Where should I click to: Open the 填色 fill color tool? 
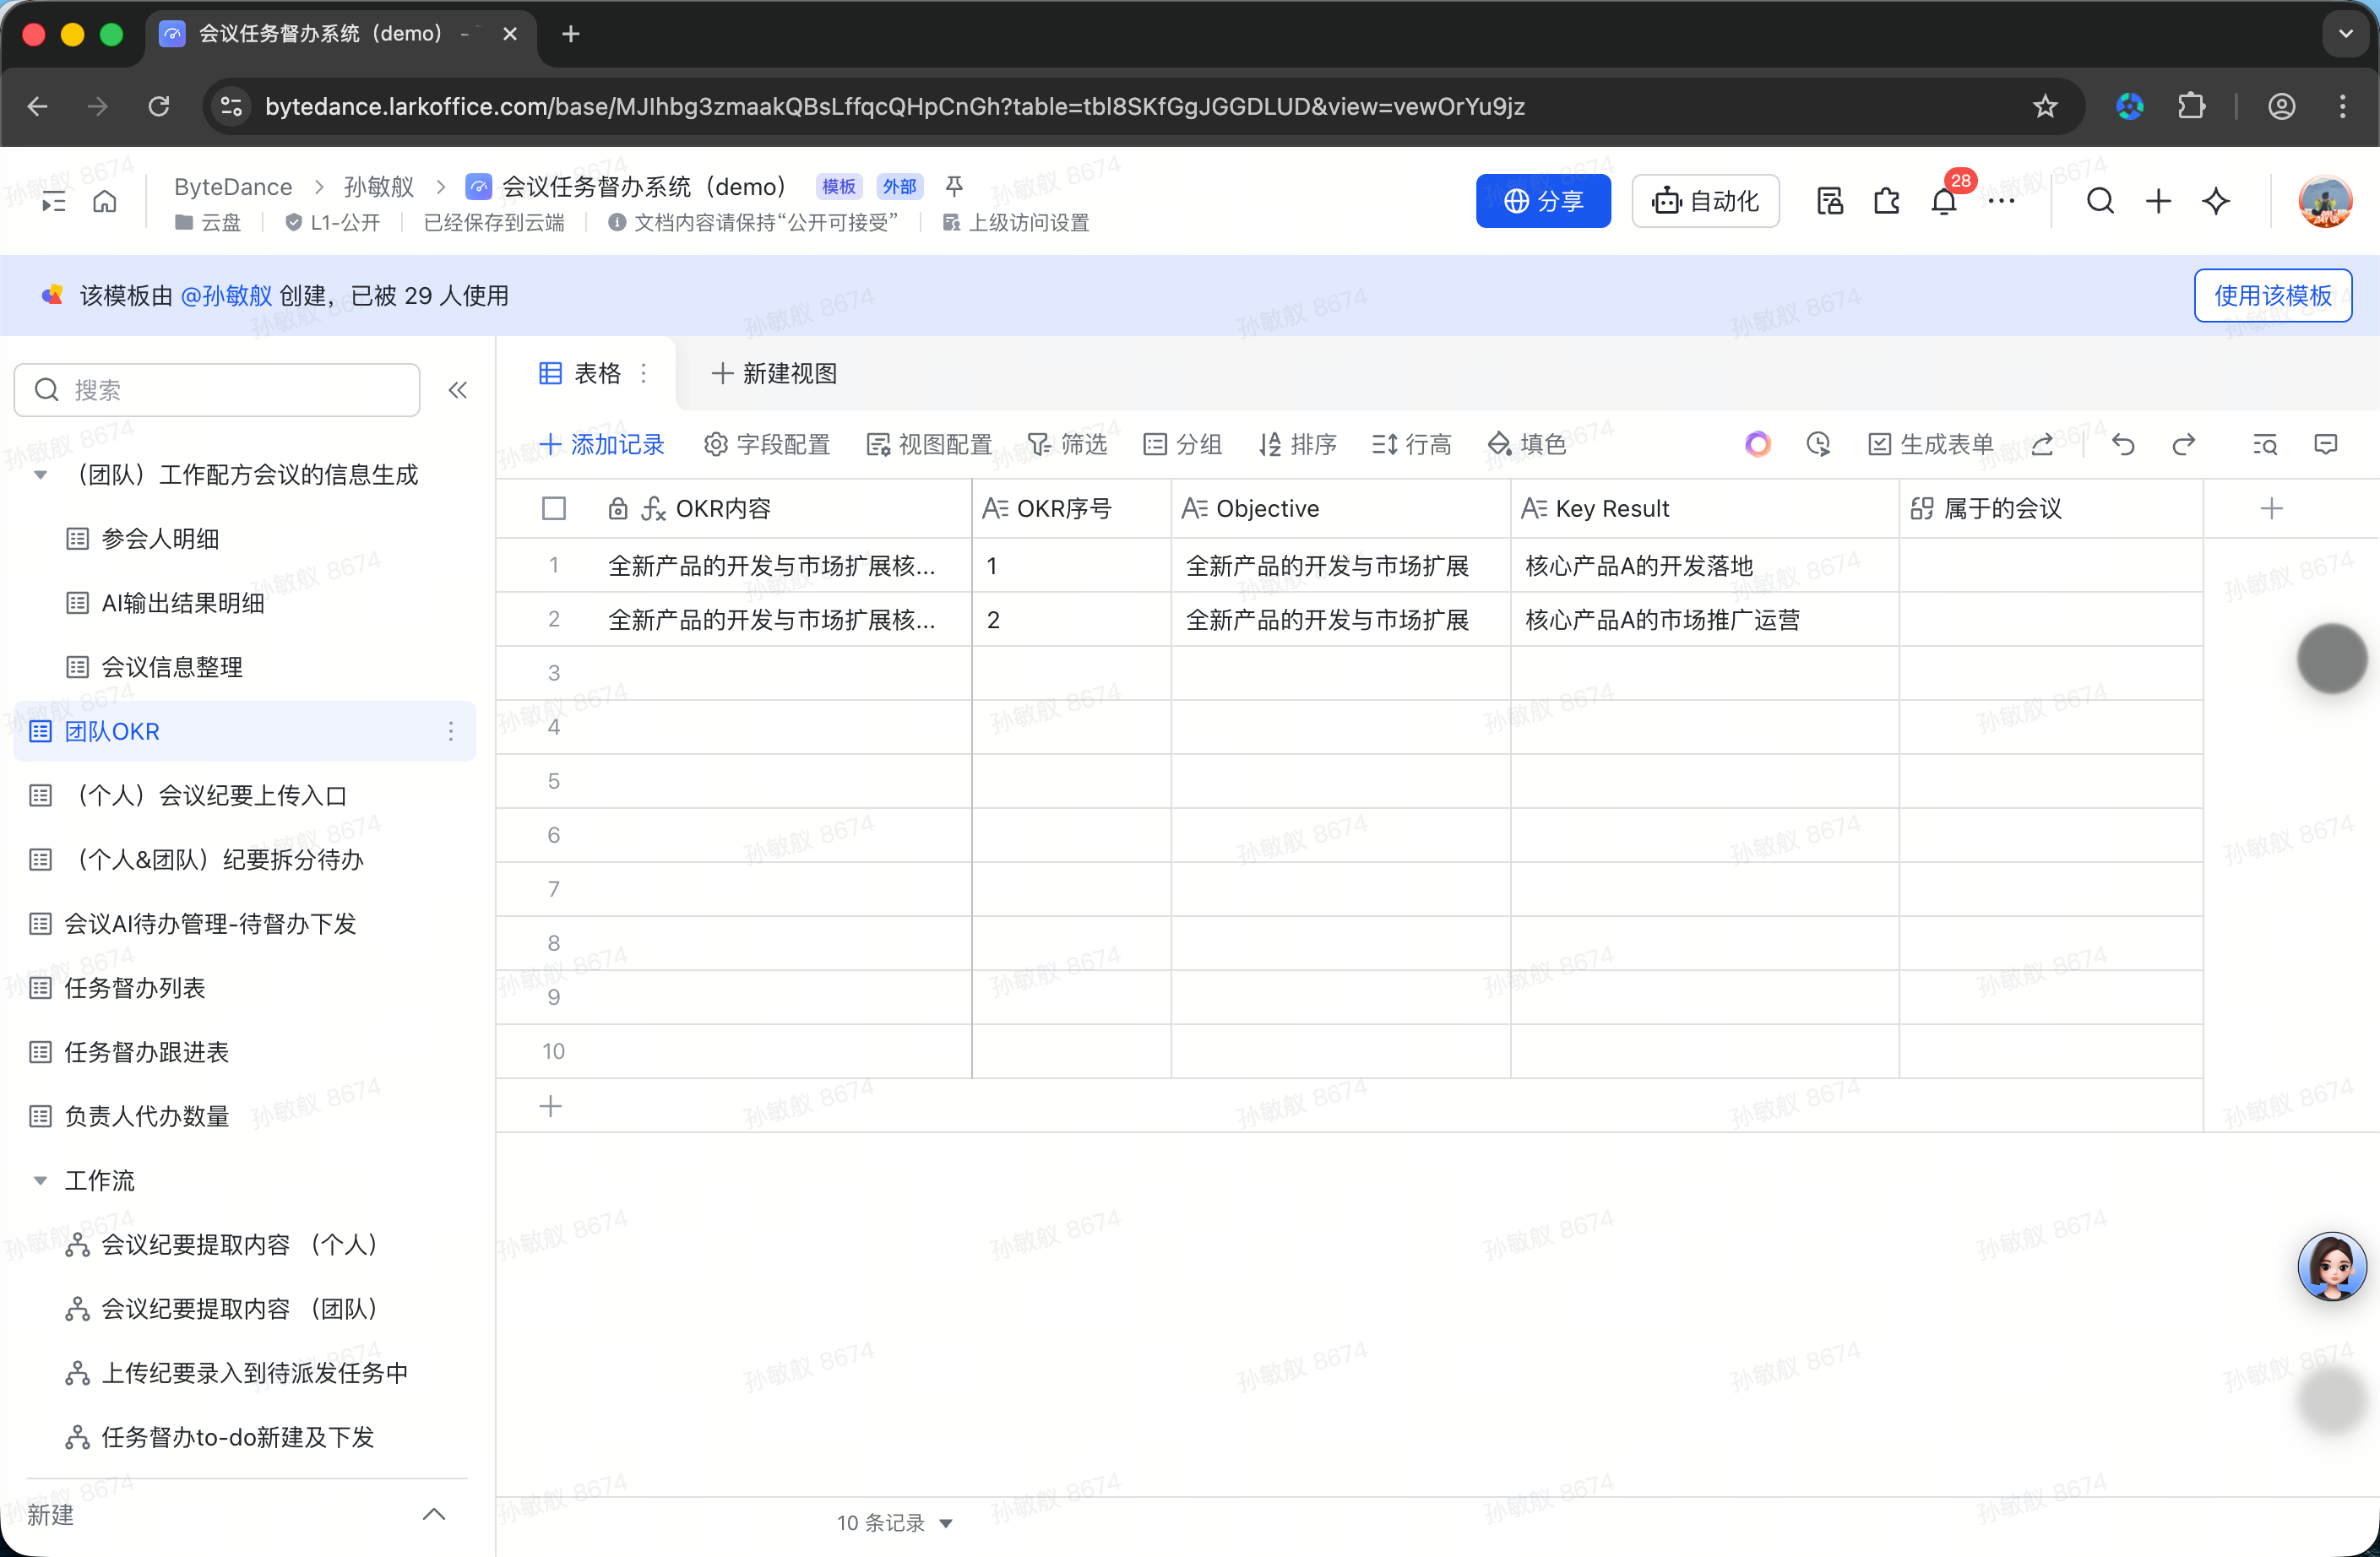point(1526,444)
